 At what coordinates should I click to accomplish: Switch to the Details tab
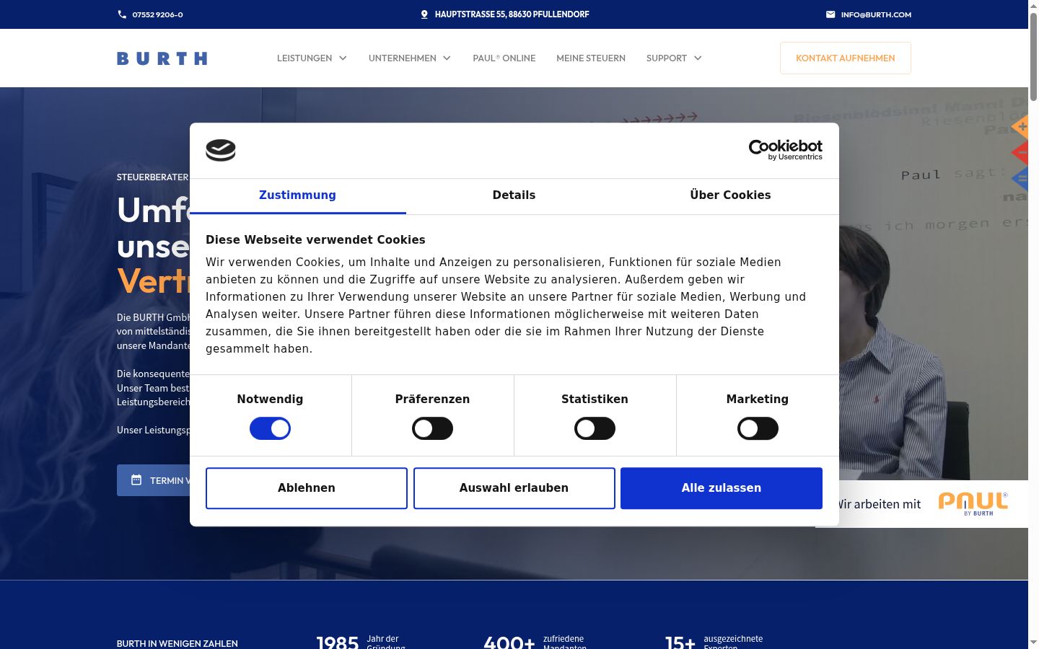pyautogui.click(x=514, y=195)
